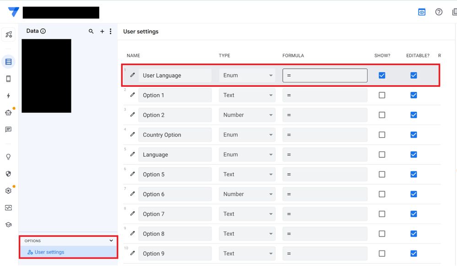Screen dimensions: 457x266
Task: Toggle the preview eye icon
Action: pos(421,12)
